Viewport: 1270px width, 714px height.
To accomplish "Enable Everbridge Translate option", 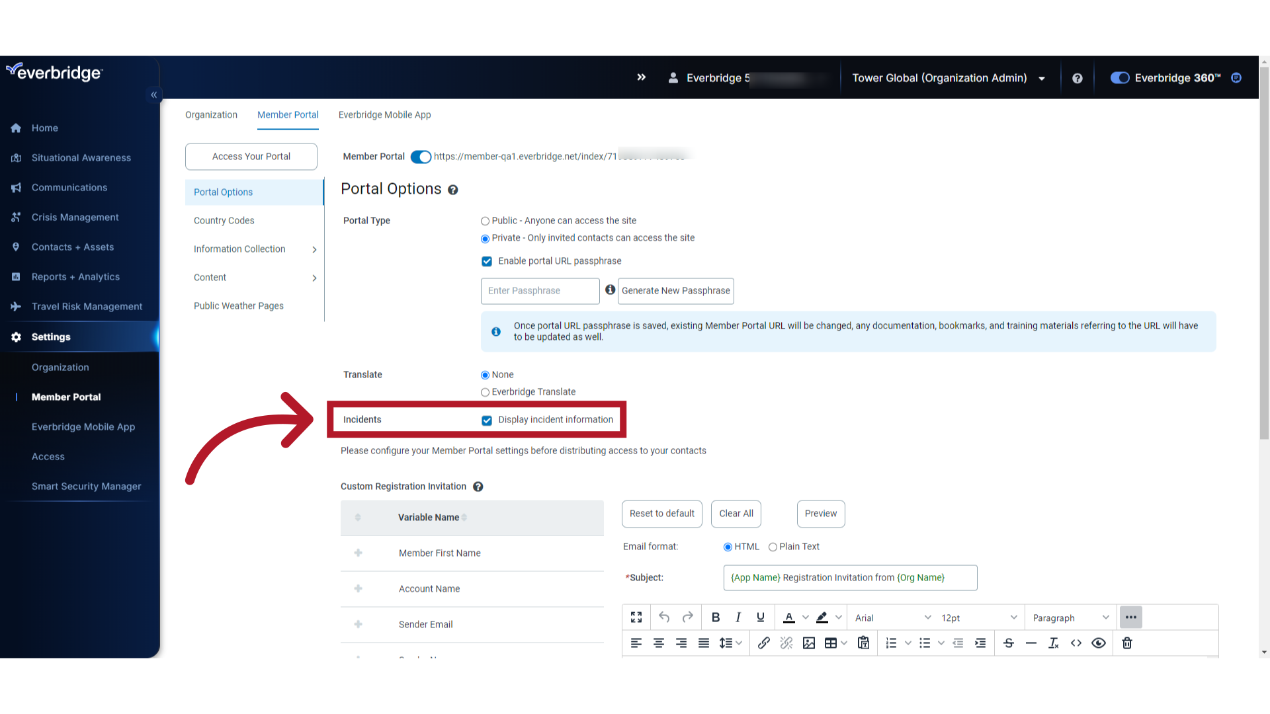I will (x=485, y=391).
